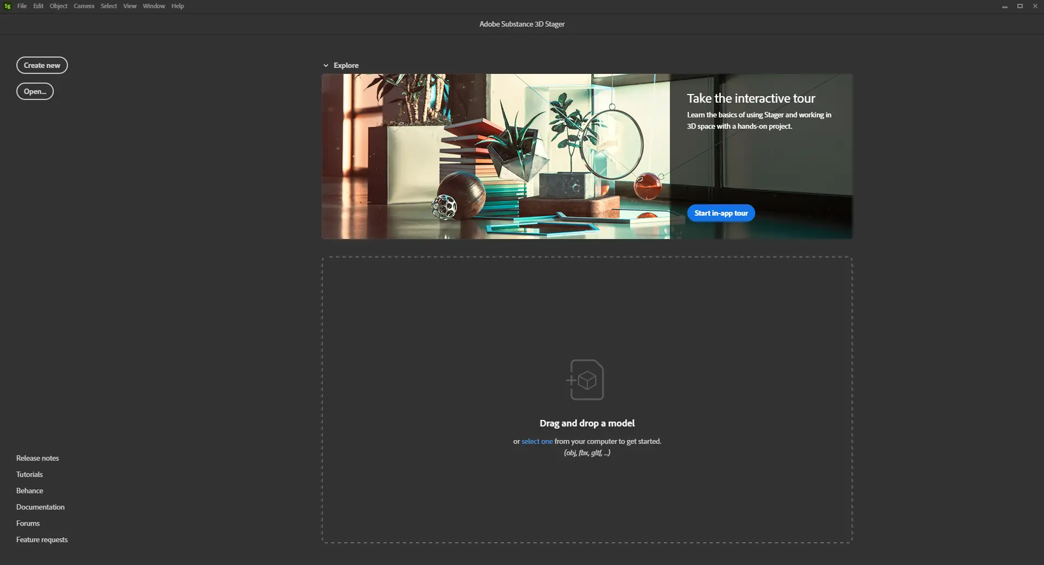The height and width of the screenshot is (565, 1044).
Task: Click Open to browse for a file
Action: click(34, 91)
